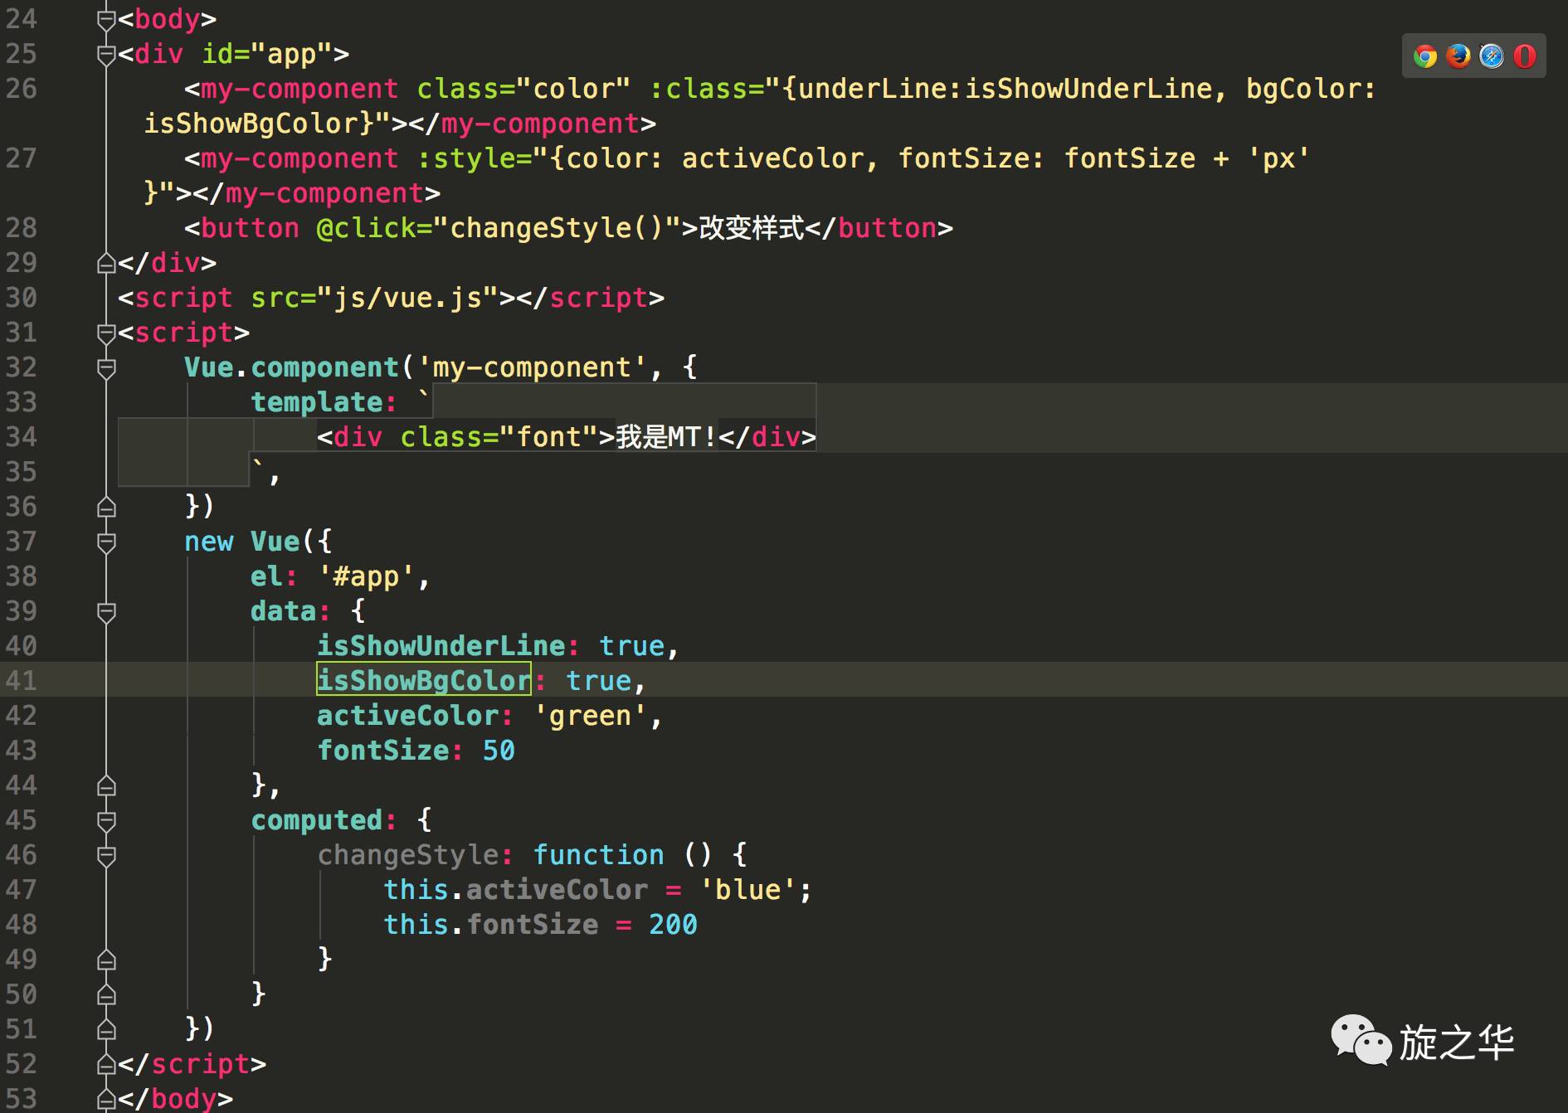The height and width of the screenshot is (1113, 1568).
Task: Click isShowUnderLine property on line 40
Action: coord(441,645)
